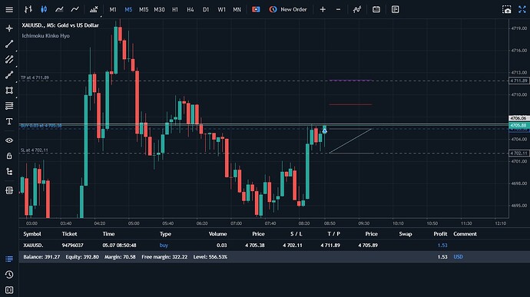
Task: Select the Text tool
Action: coord(9,121)
